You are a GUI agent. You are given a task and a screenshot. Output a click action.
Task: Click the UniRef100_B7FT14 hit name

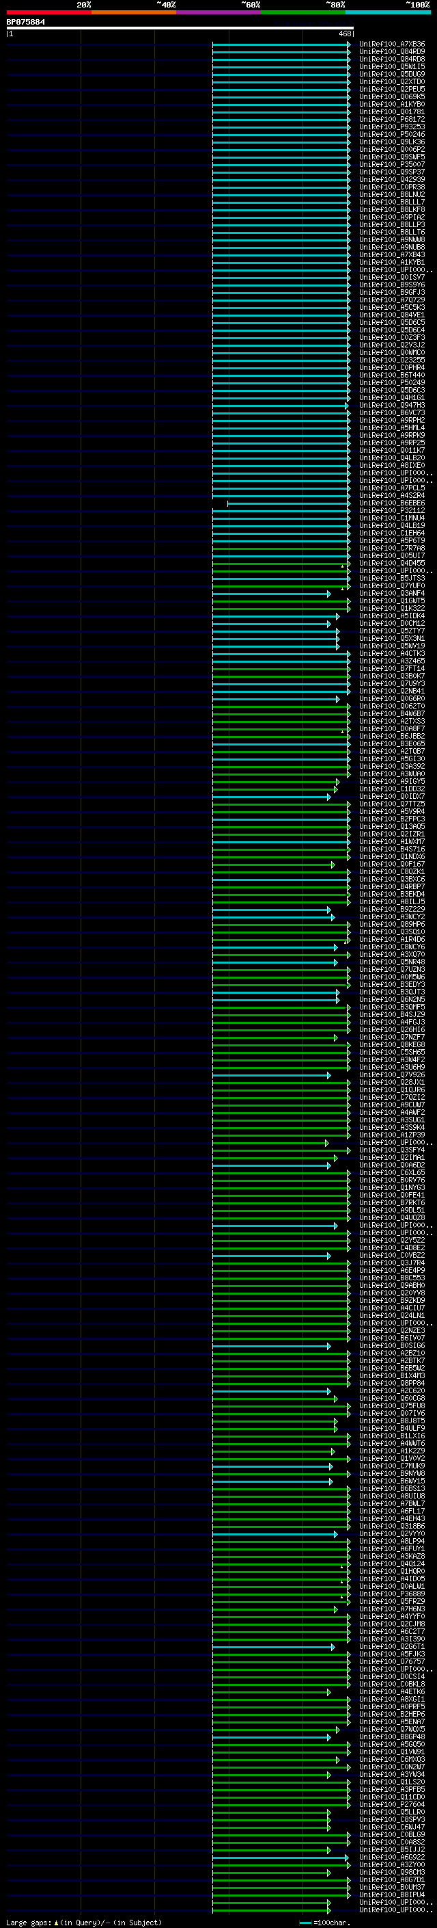pyautogui.click(x=392, y=668)
